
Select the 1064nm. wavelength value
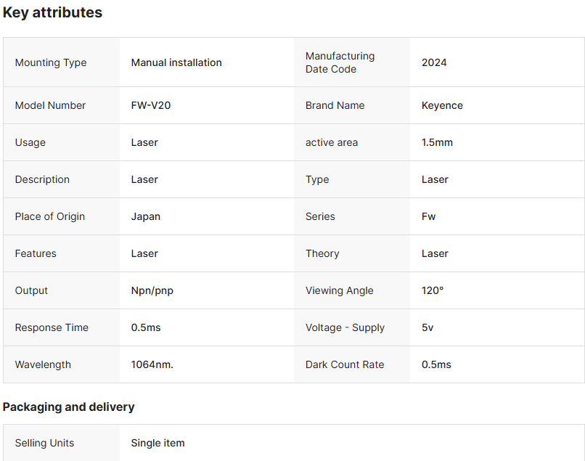point(152,364)
